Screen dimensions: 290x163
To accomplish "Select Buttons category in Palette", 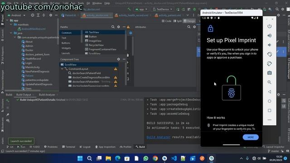I will point(66,43).
